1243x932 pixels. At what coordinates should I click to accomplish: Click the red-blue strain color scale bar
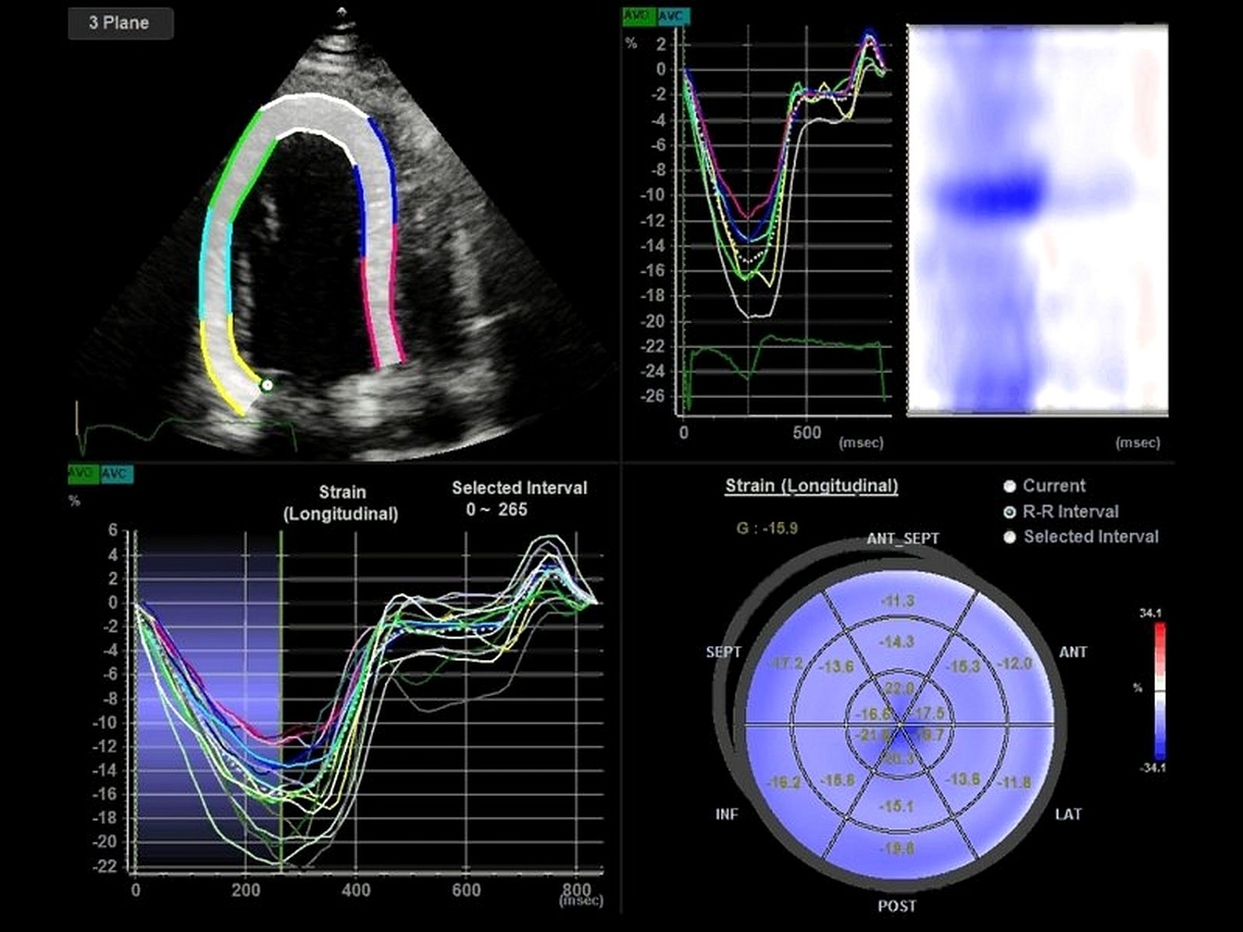coord(1160,690)
